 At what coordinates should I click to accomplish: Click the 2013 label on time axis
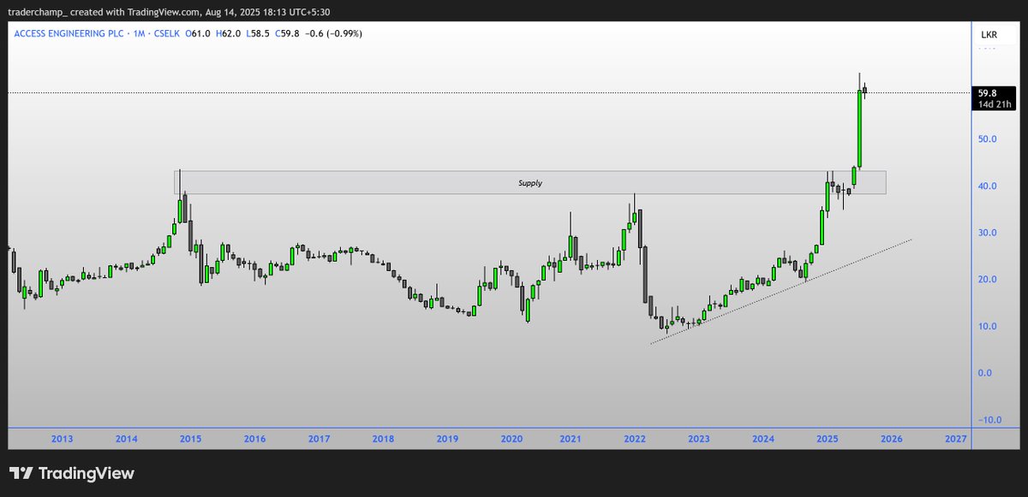[x=62, y=439]
